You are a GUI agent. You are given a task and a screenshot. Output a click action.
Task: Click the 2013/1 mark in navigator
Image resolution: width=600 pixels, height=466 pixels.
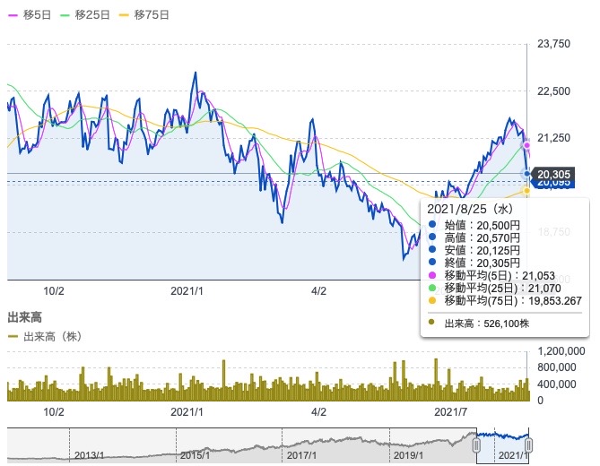pos(89,455)
